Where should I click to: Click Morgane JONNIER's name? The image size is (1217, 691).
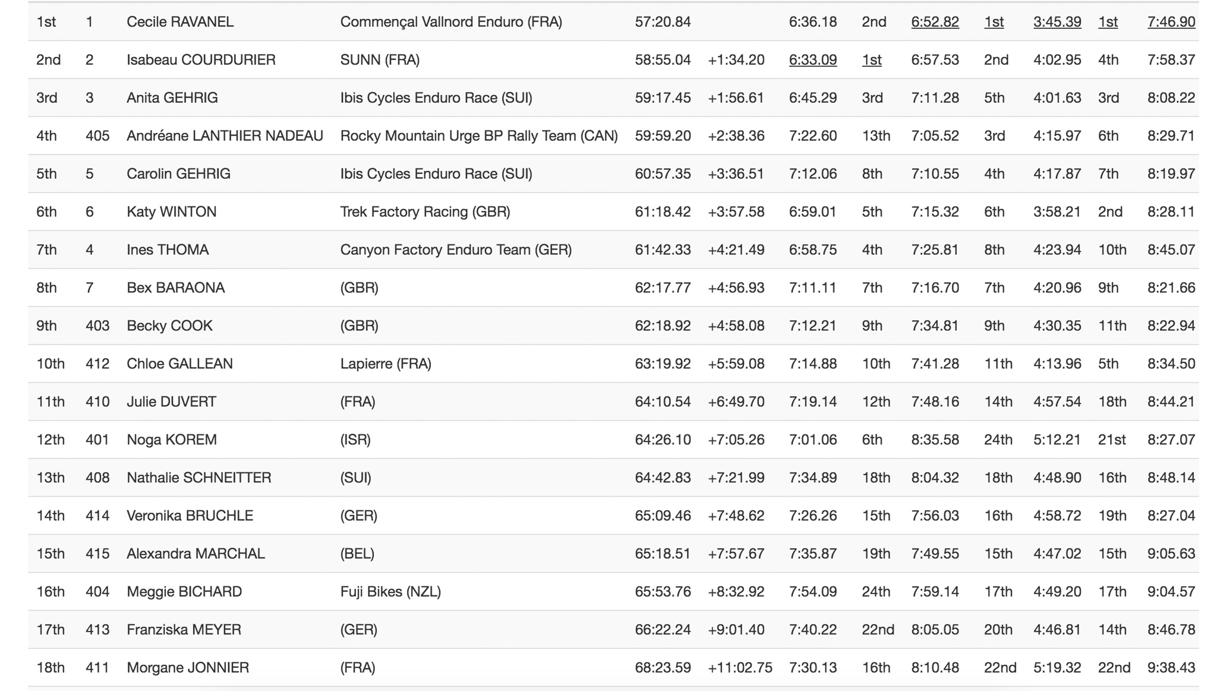pyautogui.click(x=188, y=668)
